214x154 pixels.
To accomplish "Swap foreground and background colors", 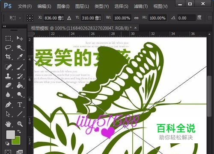I will [19, 131].
